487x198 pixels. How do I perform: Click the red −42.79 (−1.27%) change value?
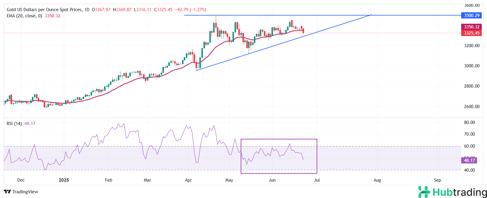click(x=191, y=10)
